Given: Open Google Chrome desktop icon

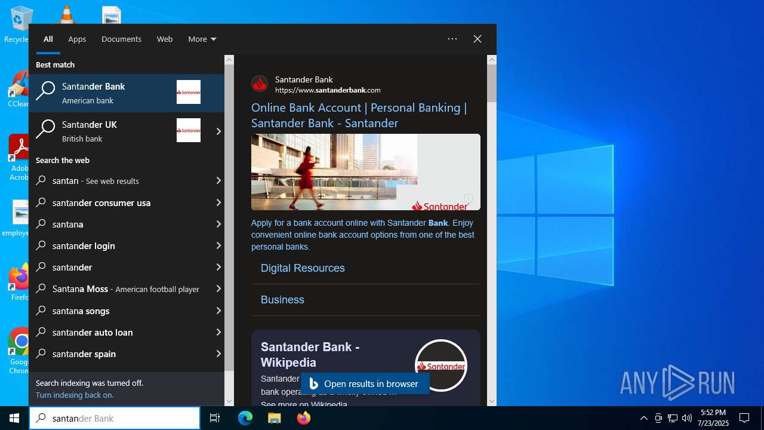Looking at the screenshot, I should pos(19,351).
